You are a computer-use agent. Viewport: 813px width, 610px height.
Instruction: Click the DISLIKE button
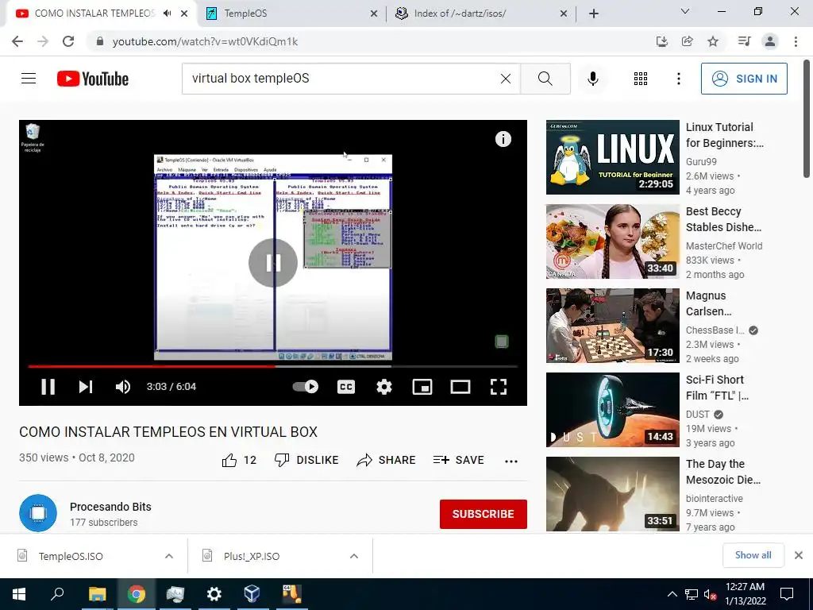click(x=306, y=460)
